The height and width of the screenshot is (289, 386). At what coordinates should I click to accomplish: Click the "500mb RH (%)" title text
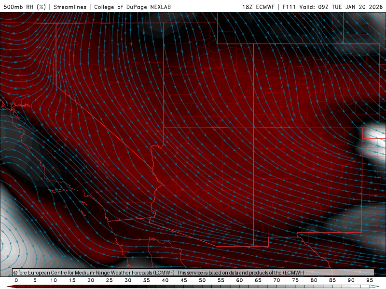click(25, 7)
